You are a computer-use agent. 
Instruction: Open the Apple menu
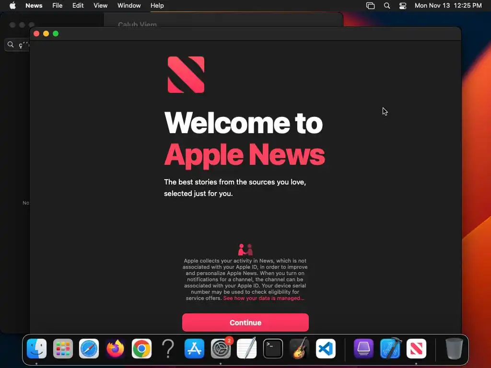(12, 6)
